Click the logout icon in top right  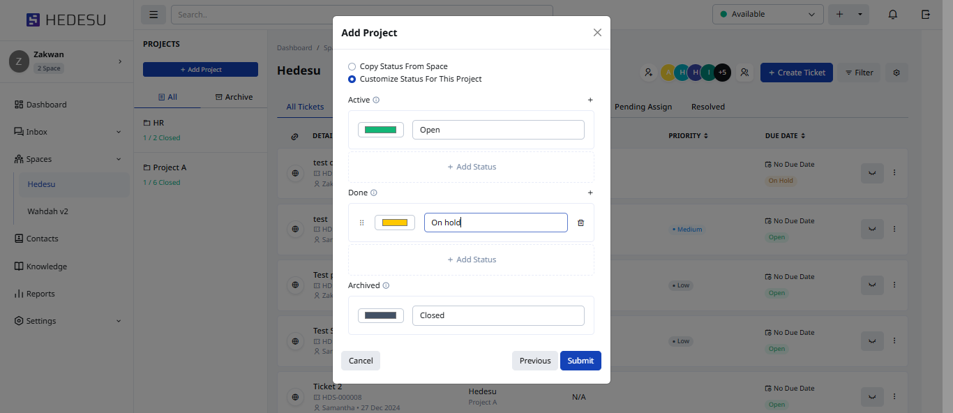(926, 14)
